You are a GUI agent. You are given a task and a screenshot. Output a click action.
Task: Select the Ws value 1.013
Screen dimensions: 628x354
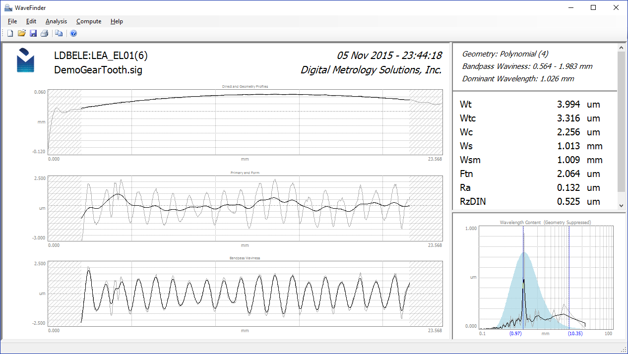click(x=568, y=146)
